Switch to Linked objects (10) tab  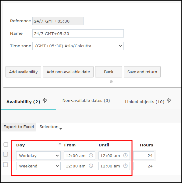tap(145, 102)
